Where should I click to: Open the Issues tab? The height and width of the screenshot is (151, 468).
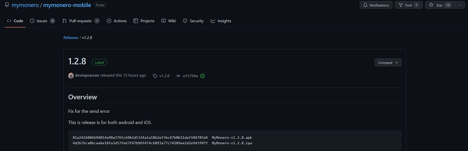click(x=42, y=21)
